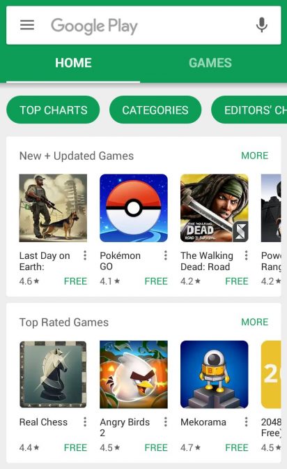Focus the Google Play search field
The image size is (287, 469).
[x=143, y=25]
